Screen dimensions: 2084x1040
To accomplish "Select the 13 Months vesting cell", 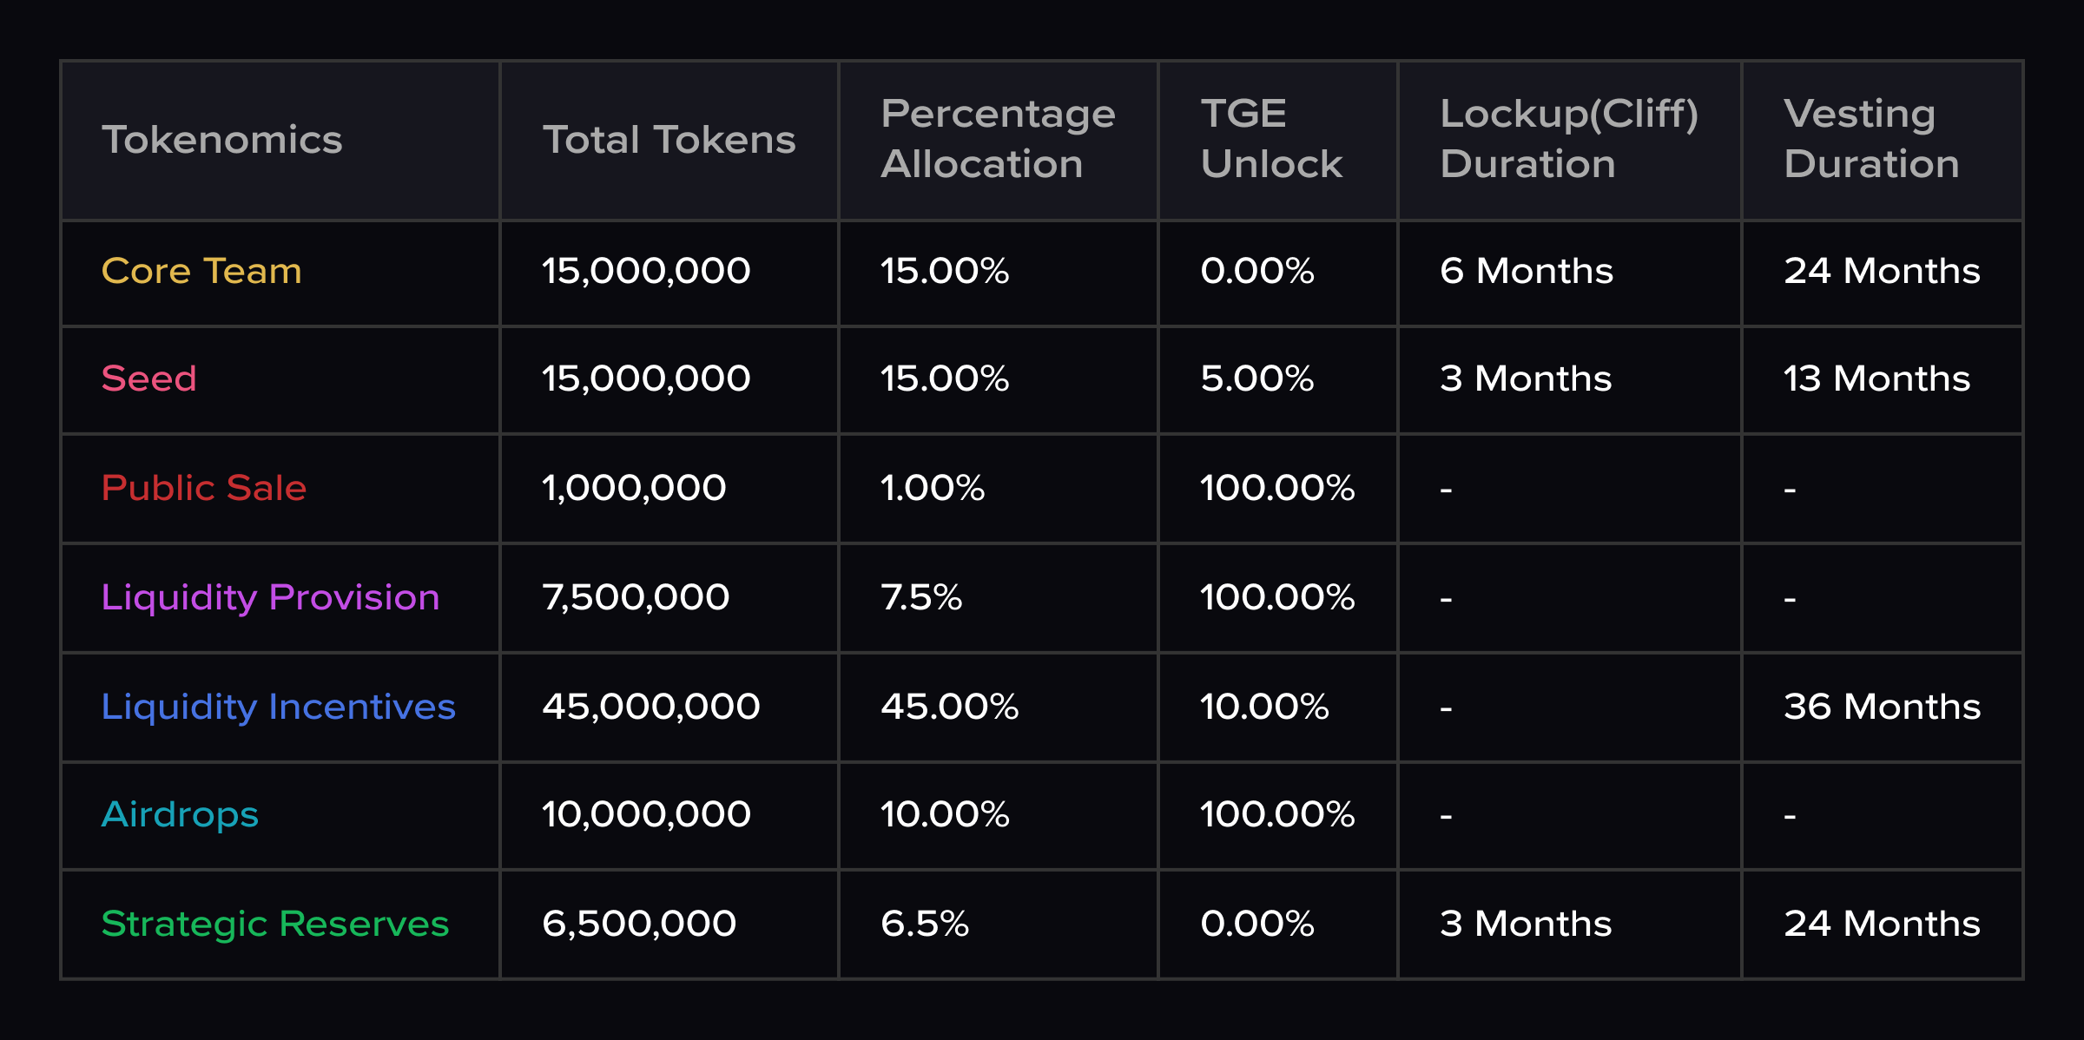I will pos(1876,378).
